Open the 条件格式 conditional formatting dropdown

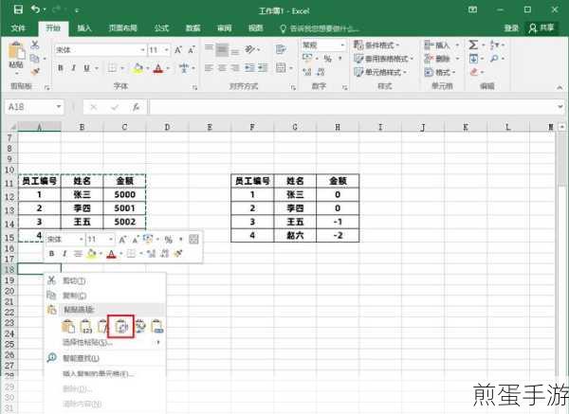376,45
